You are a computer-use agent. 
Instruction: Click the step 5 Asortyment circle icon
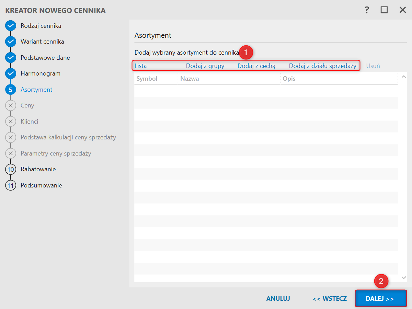pyautogui.click(x=11, y=90)
